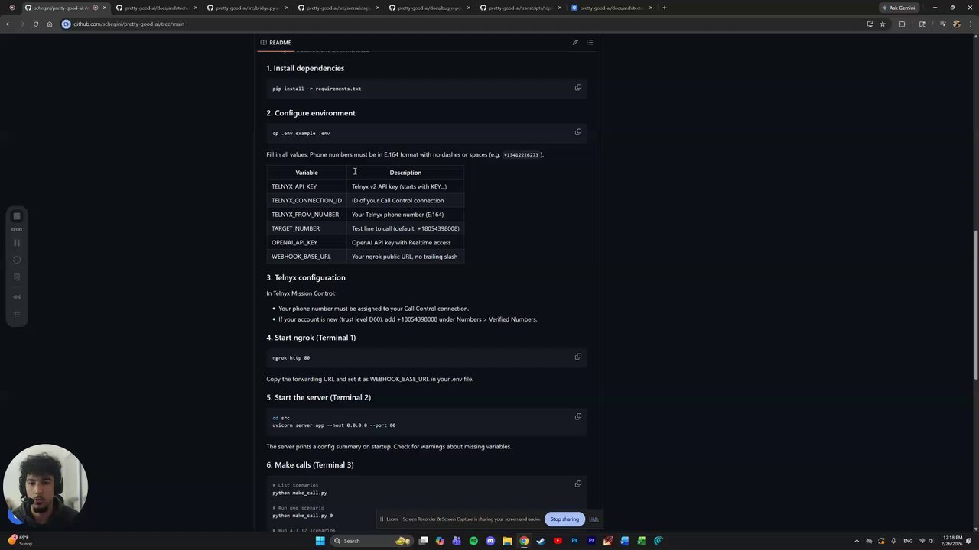The image size is (979, 550).
Task: Open the Loom grid options icon
Action: [x=17, y=313]
